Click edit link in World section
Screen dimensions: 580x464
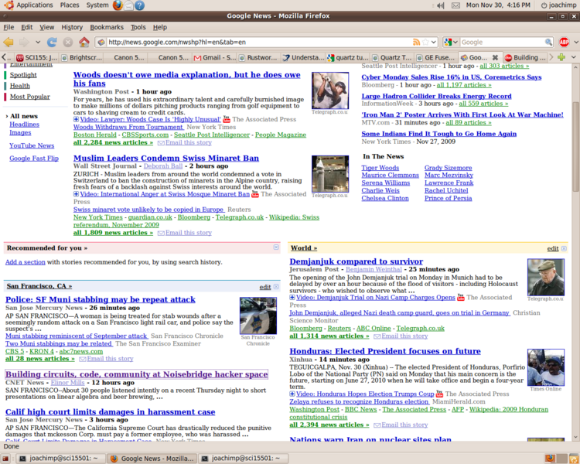[x=553, y=248]
